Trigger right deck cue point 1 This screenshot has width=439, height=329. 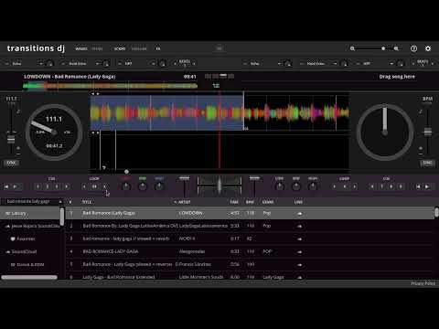point(372,186)
